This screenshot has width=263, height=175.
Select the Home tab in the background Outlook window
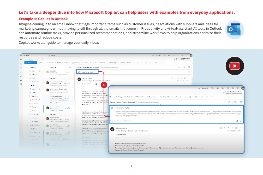click(x=31, y=59)
